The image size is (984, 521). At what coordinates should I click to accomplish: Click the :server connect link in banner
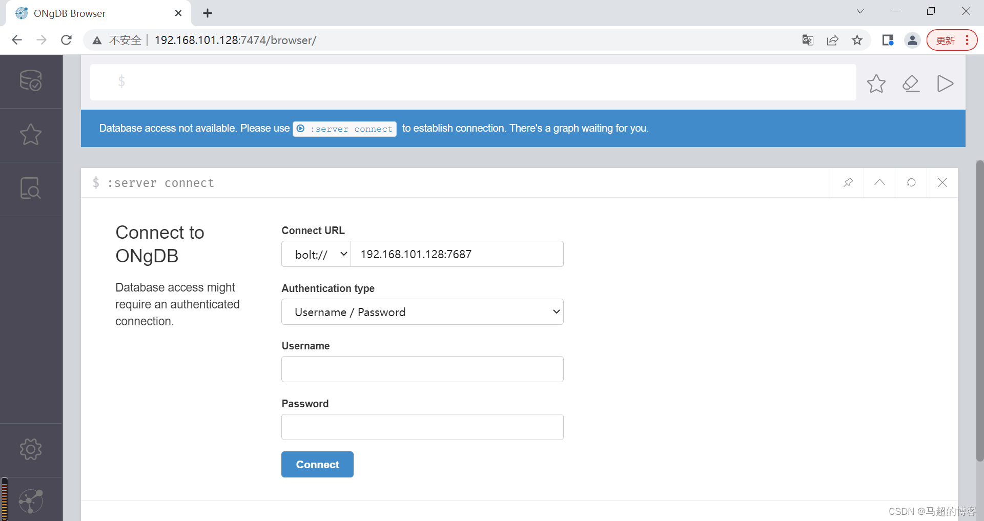pos(344,129)
